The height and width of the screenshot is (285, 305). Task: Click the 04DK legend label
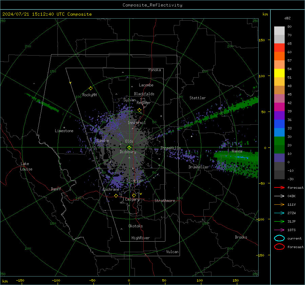point(291,196)
